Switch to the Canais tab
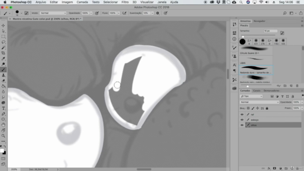Screen dimensions: 304x171 coord(256,91)
